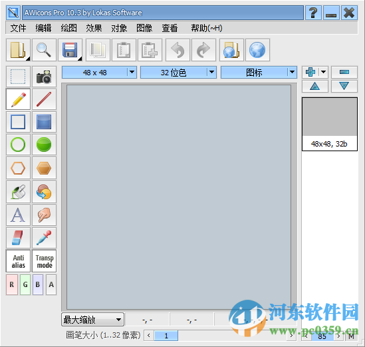The height and width of the screenshot is (347, 365).
Task: Toggle the Transp mode option
Action: pos(45,261)
